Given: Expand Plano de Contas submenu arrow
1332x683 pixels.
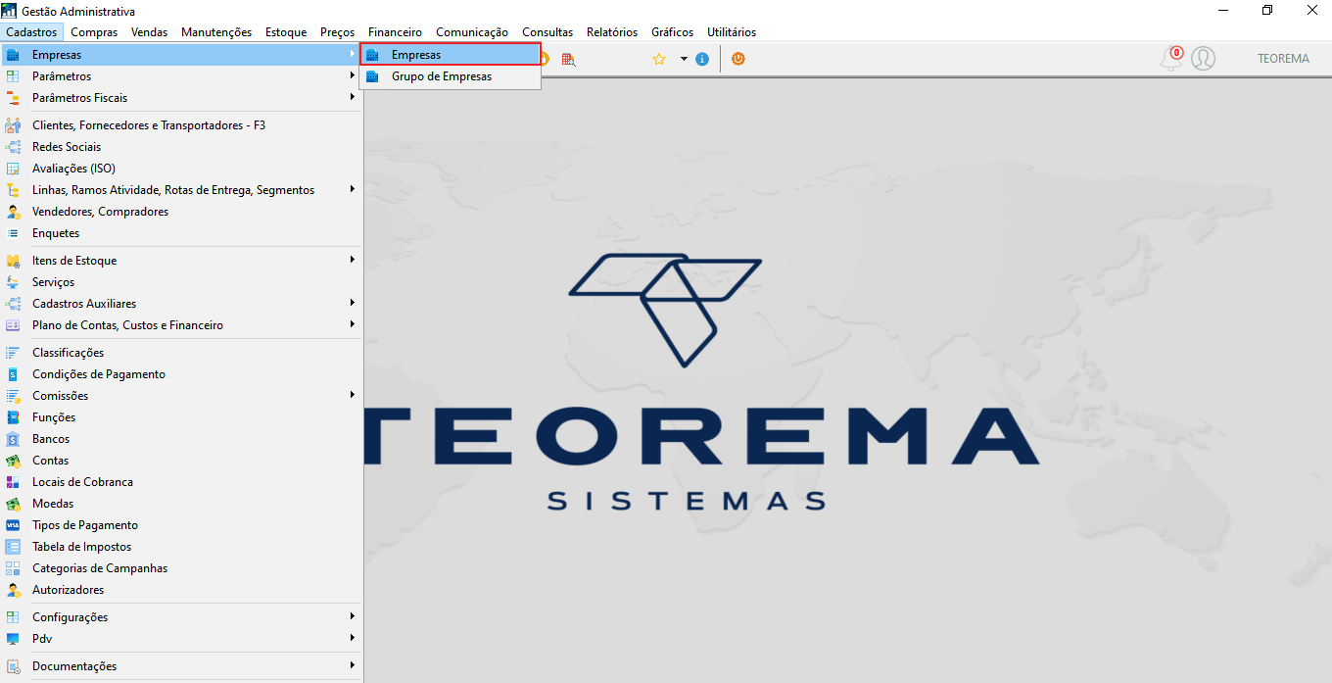Looking at the screenshot, I should click(353, 324).
